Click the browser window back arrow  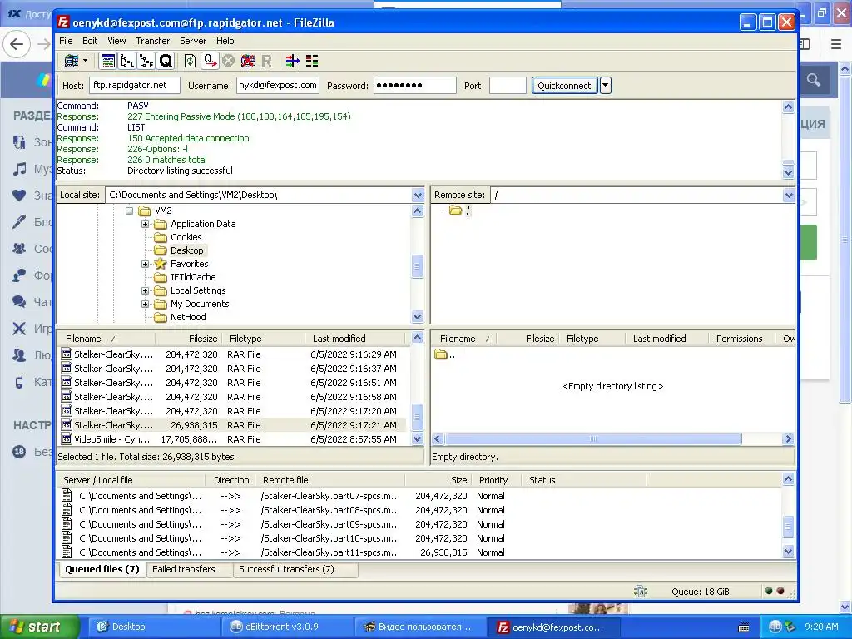[x=17, y=44]
